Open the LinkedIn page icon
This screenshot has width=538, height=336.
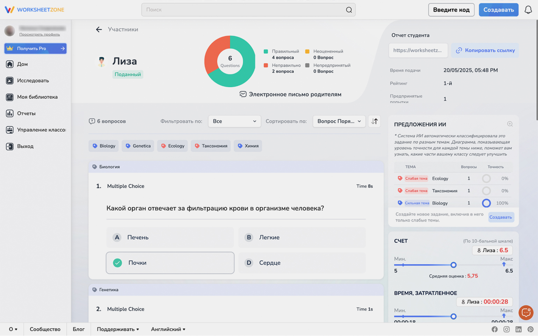click(x=518, y=329)
